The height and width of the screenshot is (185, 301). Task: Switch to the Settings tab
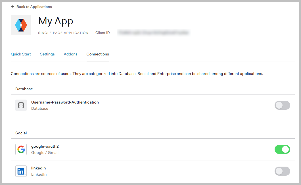[x=47, y=54]
